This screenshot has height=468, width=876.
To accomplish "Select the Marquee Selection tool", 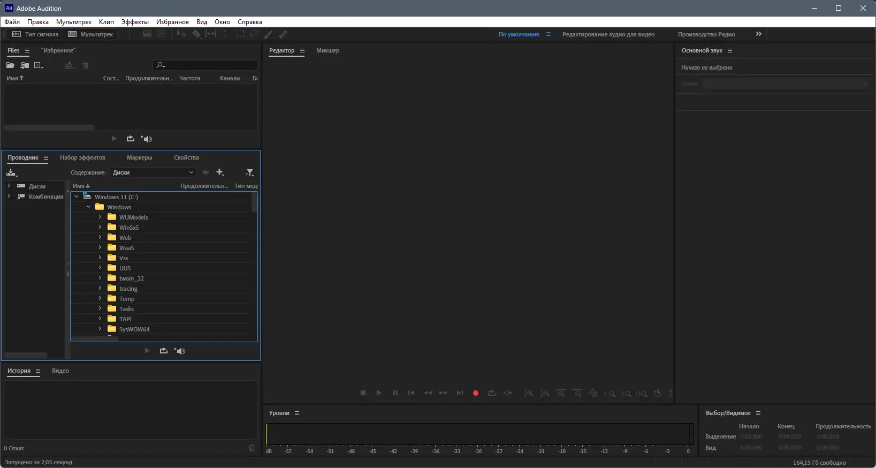I will (240, 34).
